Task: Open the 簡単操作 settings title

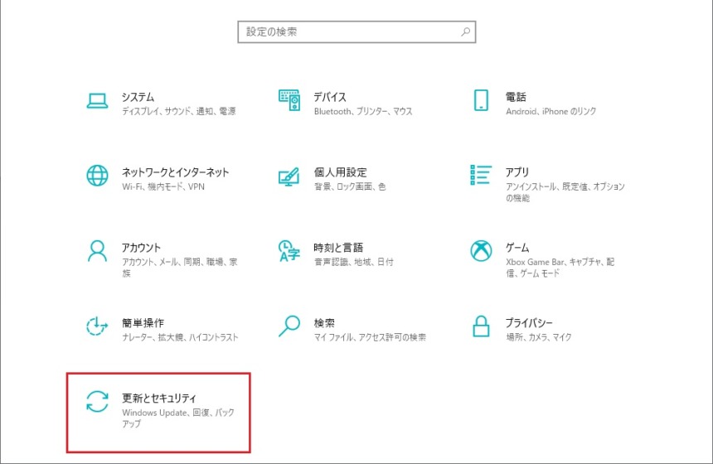Action: point(143,323)
